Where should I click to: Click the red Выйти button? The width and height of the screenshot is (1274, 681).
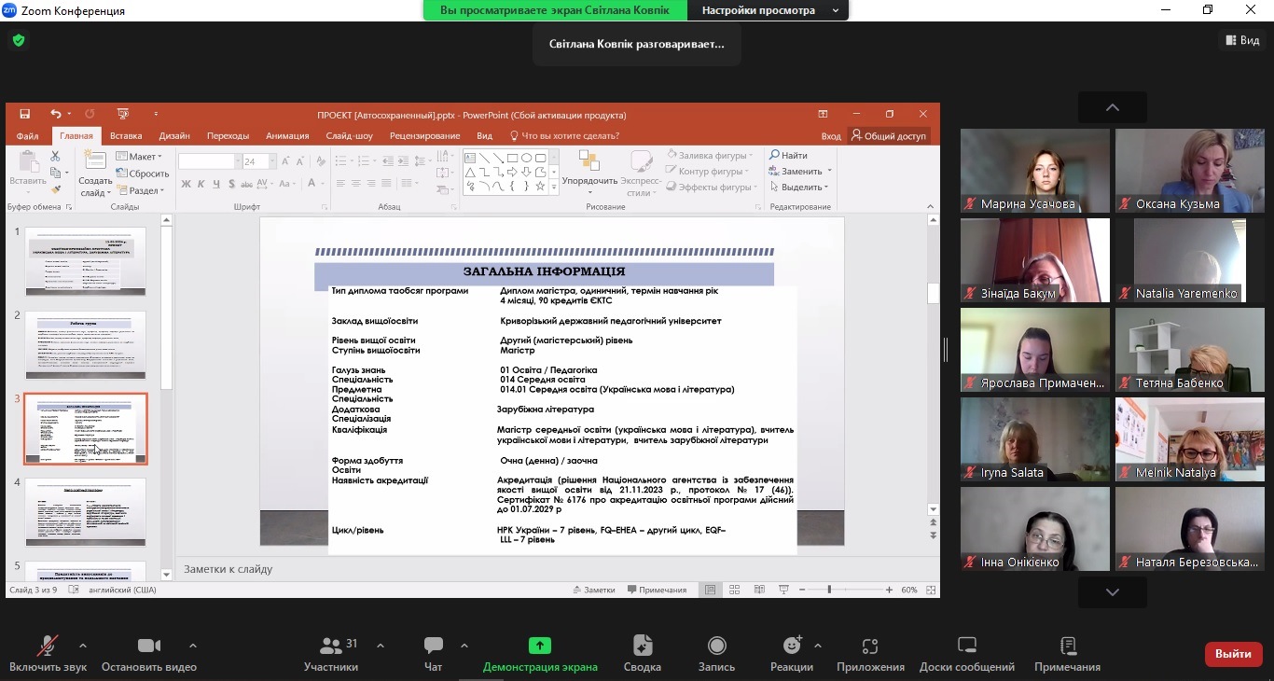click(x=1233, y=654)
